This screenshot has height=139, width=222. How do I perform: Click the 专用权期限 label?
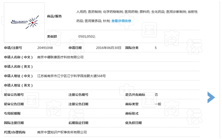click(x=12, y=114)
